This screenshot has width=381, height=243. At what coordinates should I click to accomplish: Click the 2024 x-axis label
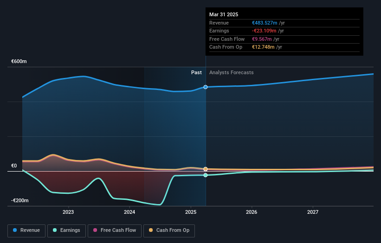pos(129,212)
